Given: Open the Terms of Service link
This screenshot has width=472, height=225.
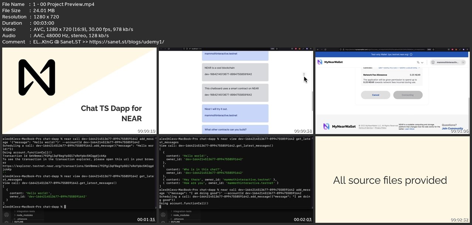Looking at the screenshot, I should coord(365,128).
